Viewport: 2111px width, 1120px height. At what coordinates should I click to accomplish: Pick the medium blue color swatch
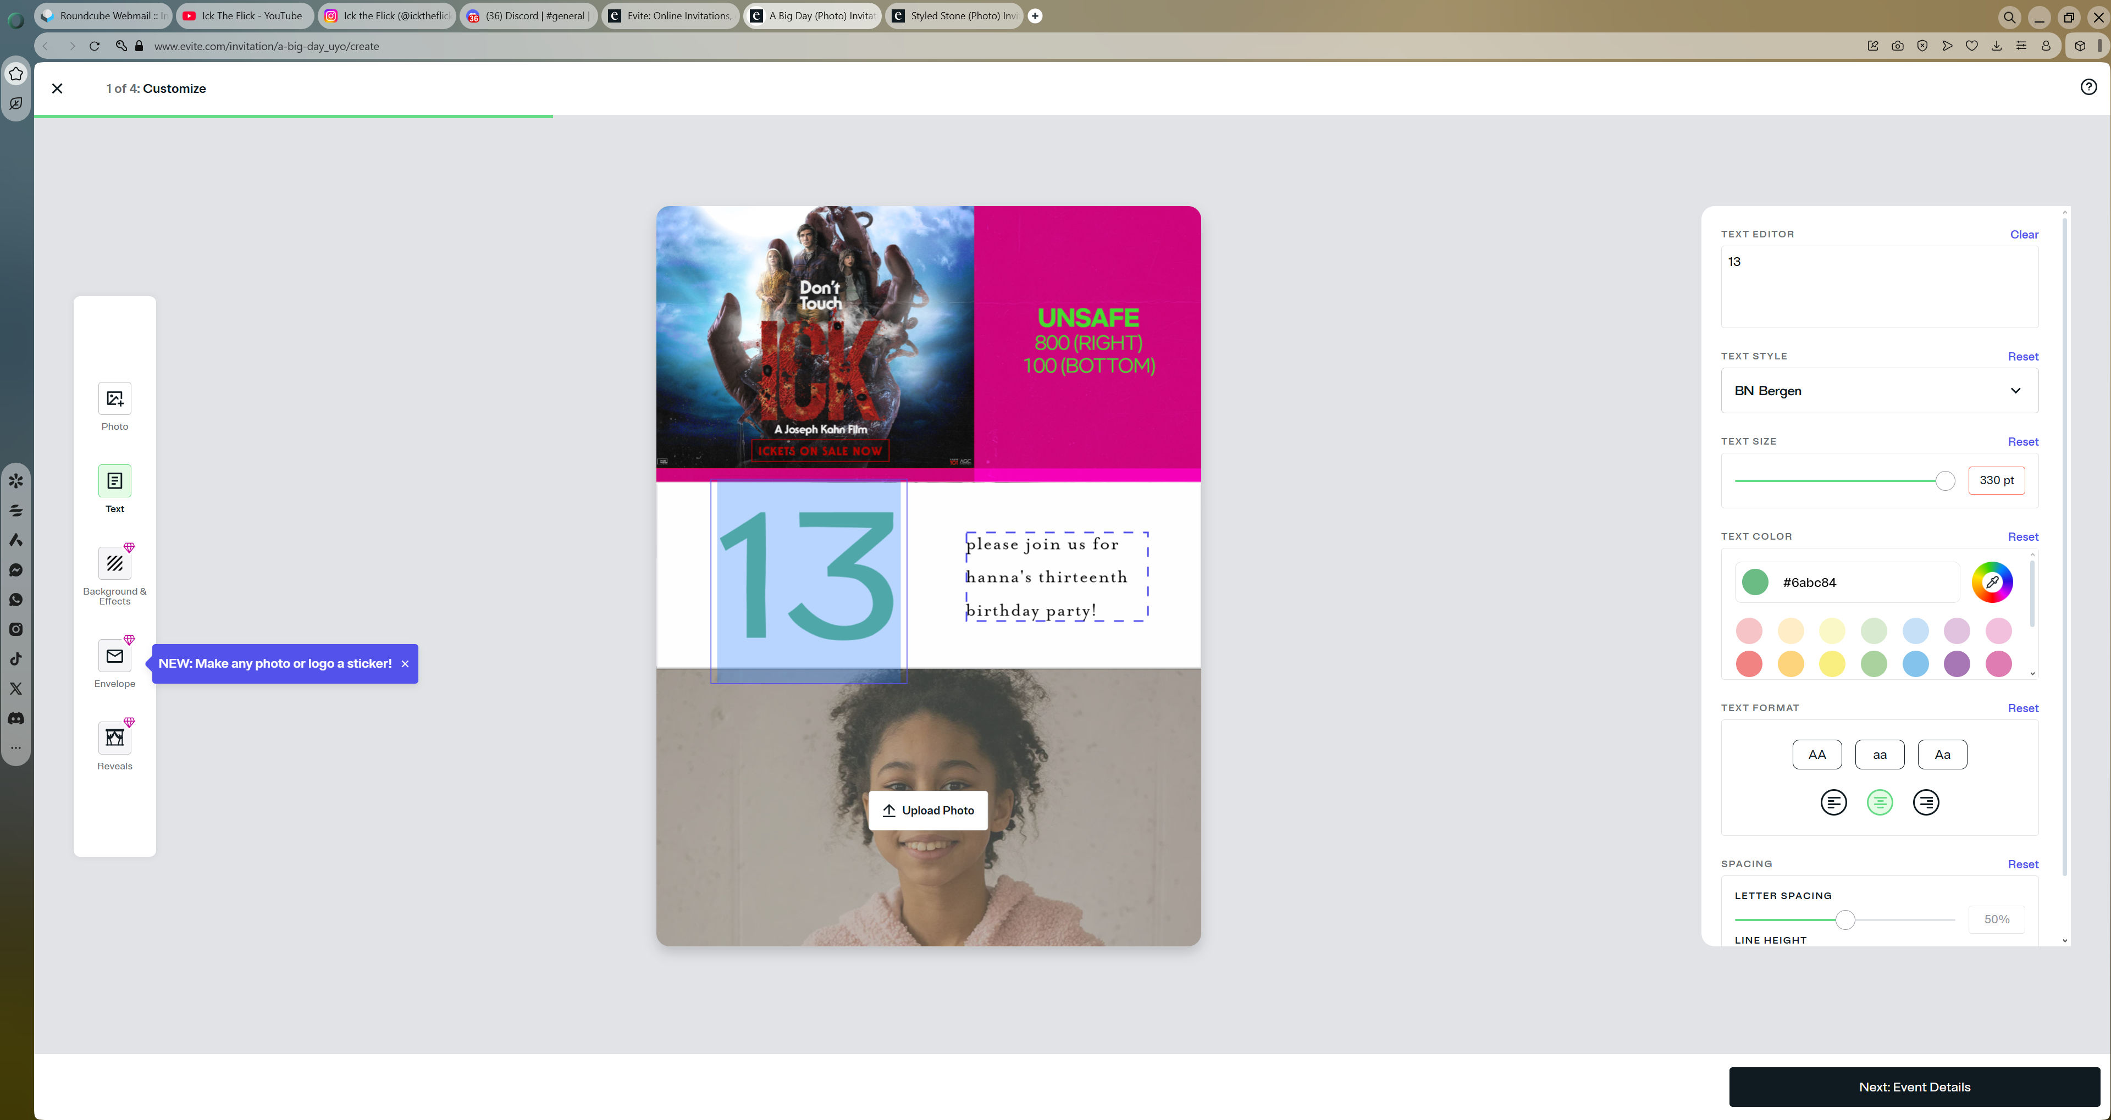coord(1915,664)
